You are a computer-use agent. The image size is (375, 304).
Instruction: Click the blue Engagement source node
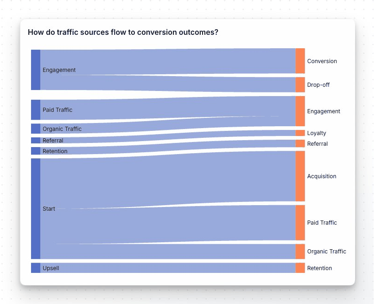point(36,70)
